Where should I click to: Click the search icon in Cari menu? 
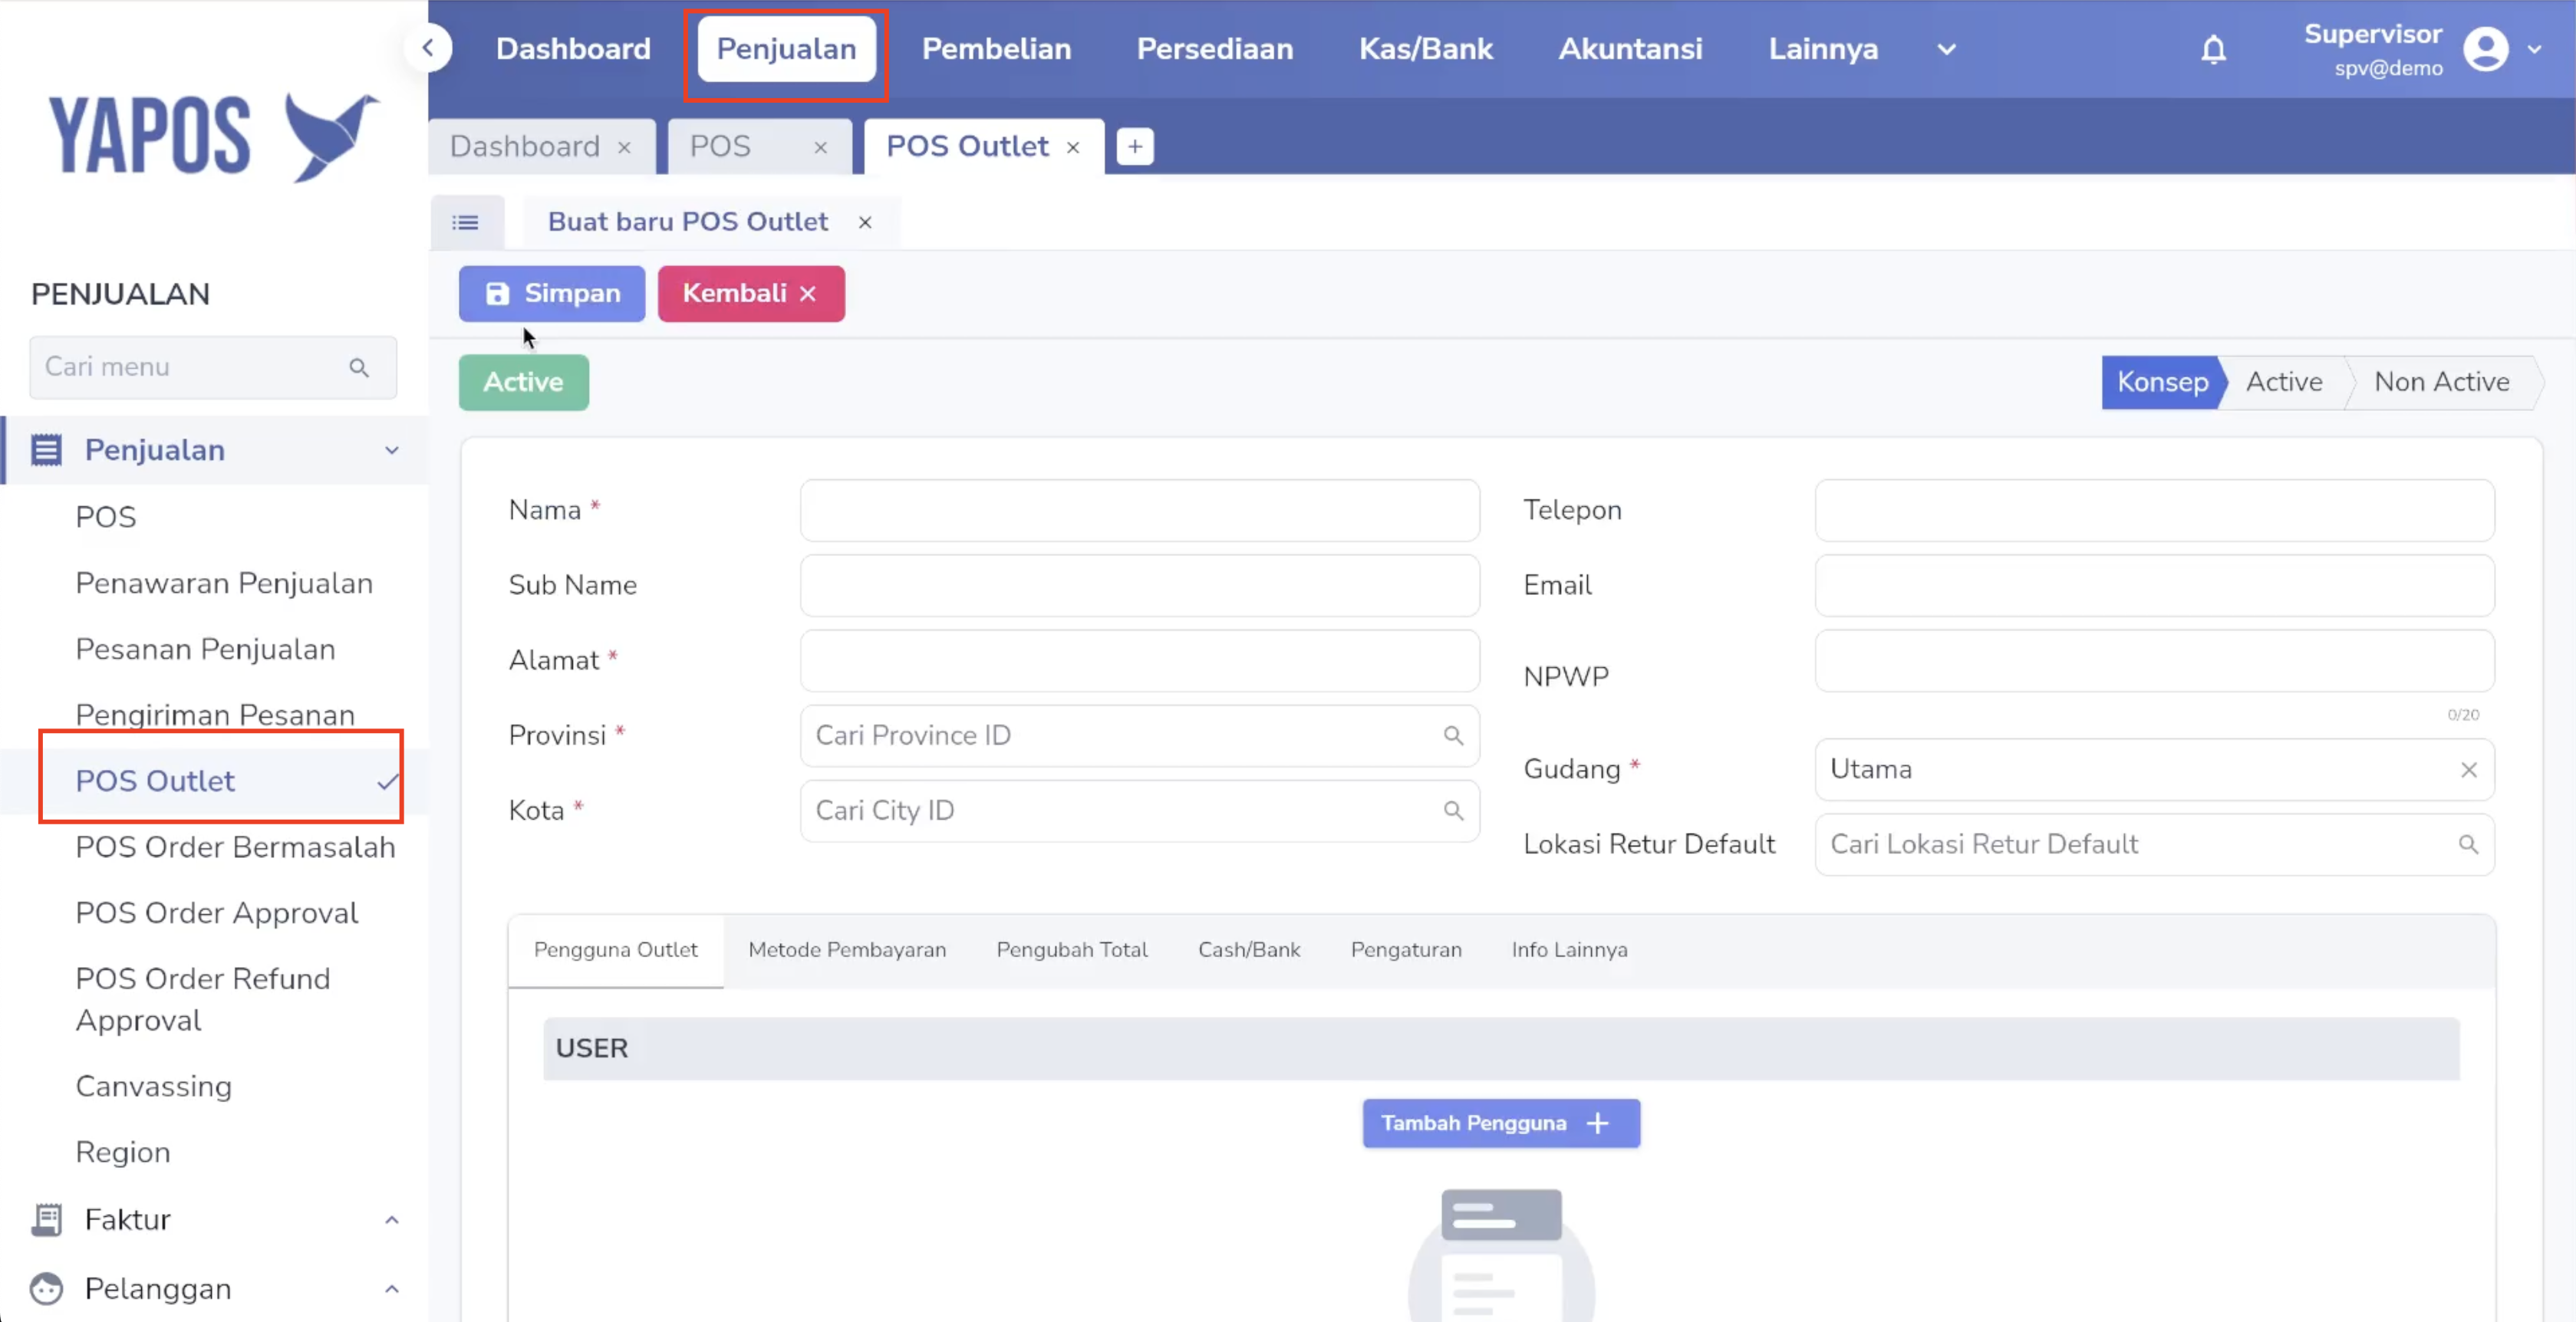[359, 368]
